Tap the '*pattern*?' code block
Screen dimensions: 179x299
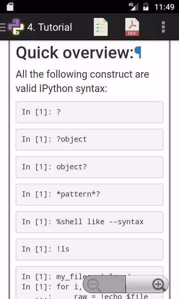click(x=89, y=194)
